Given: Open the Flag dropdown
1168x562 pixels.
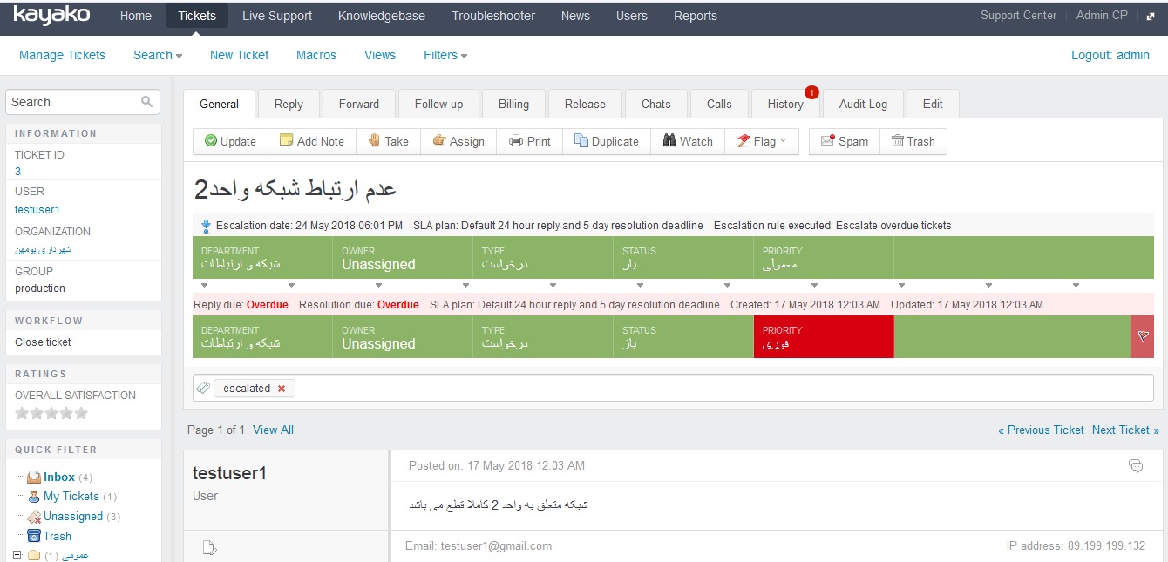Looking at the screenshot, I should 761,141.
